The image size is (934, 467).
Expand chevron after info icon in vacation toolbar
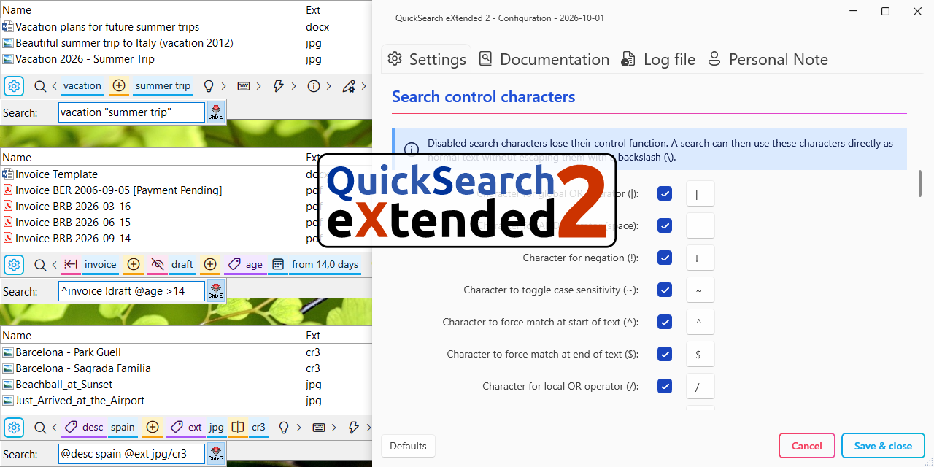328,86
